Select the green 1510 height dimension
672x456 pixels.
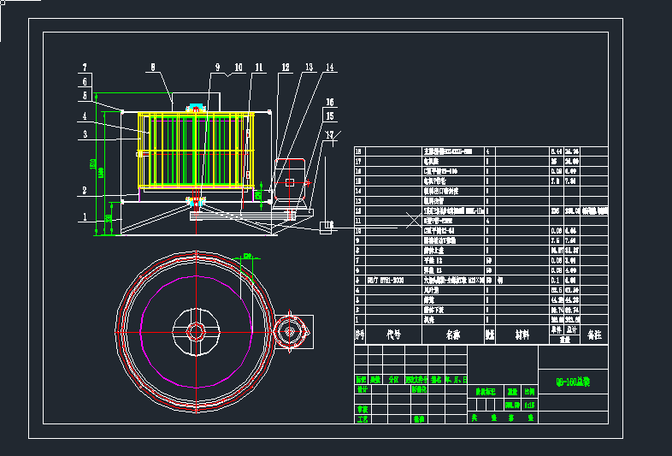93,163
